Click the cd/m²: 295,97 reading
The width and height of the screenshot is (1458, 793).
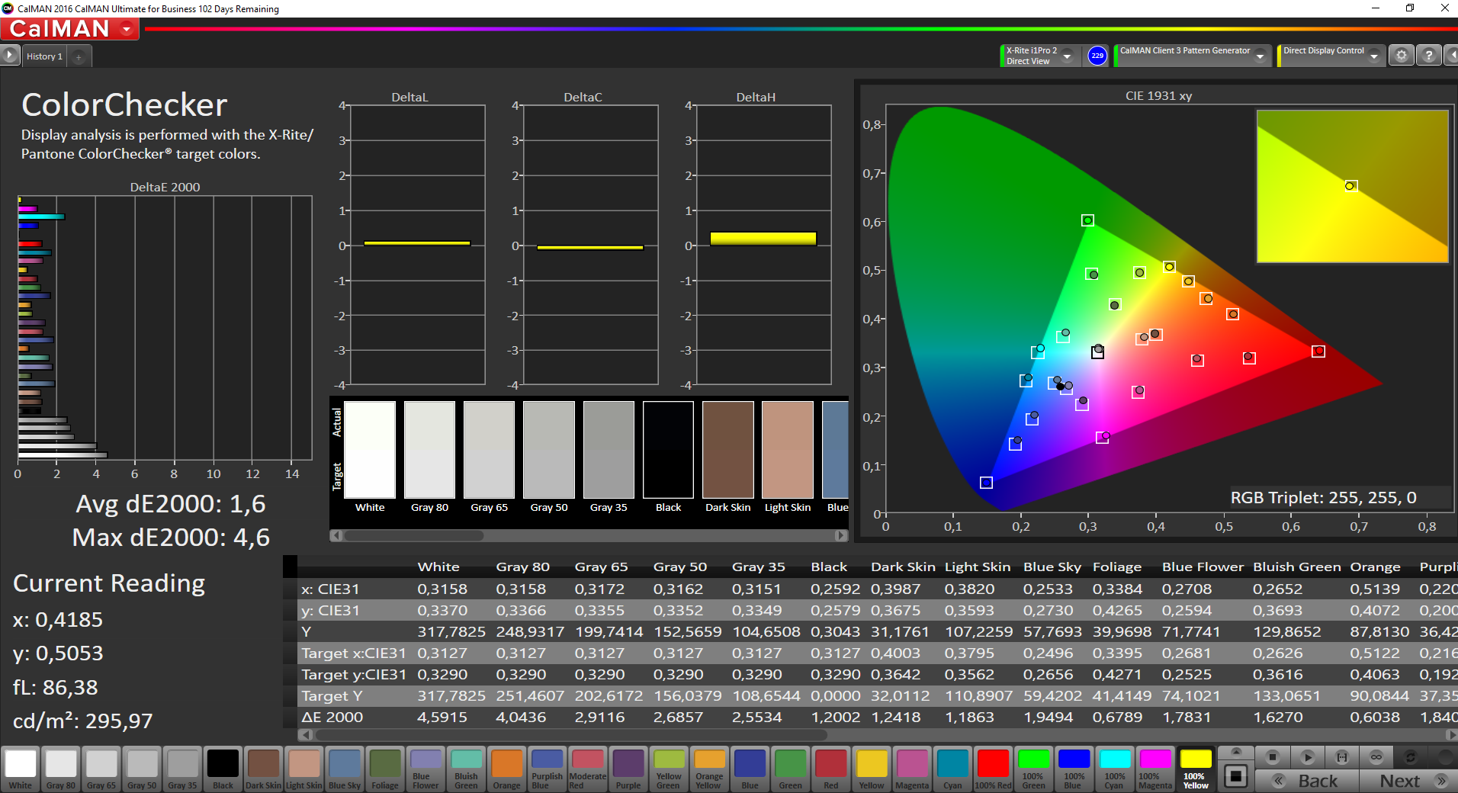pyautogui.click(x=83, y=721)
